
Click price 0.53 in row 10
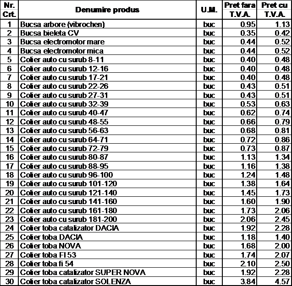[x=248, y=104]
